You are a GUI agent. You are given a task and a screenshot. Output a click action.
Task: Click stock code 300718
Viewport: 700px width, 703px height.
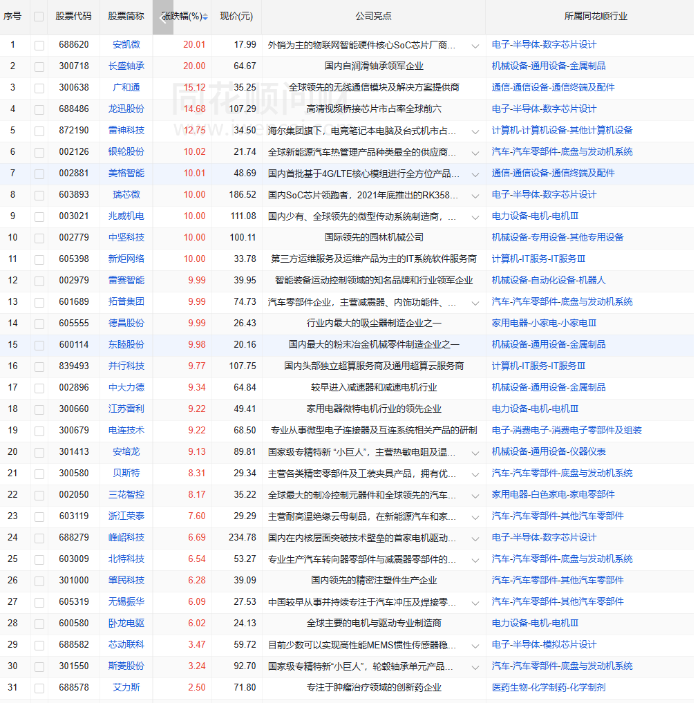[74, 66]
